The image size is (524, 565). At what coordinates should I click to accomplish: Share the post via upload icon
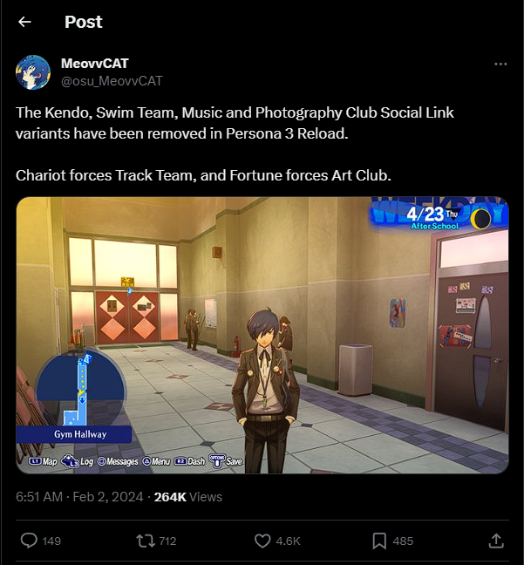pos(496,541)
